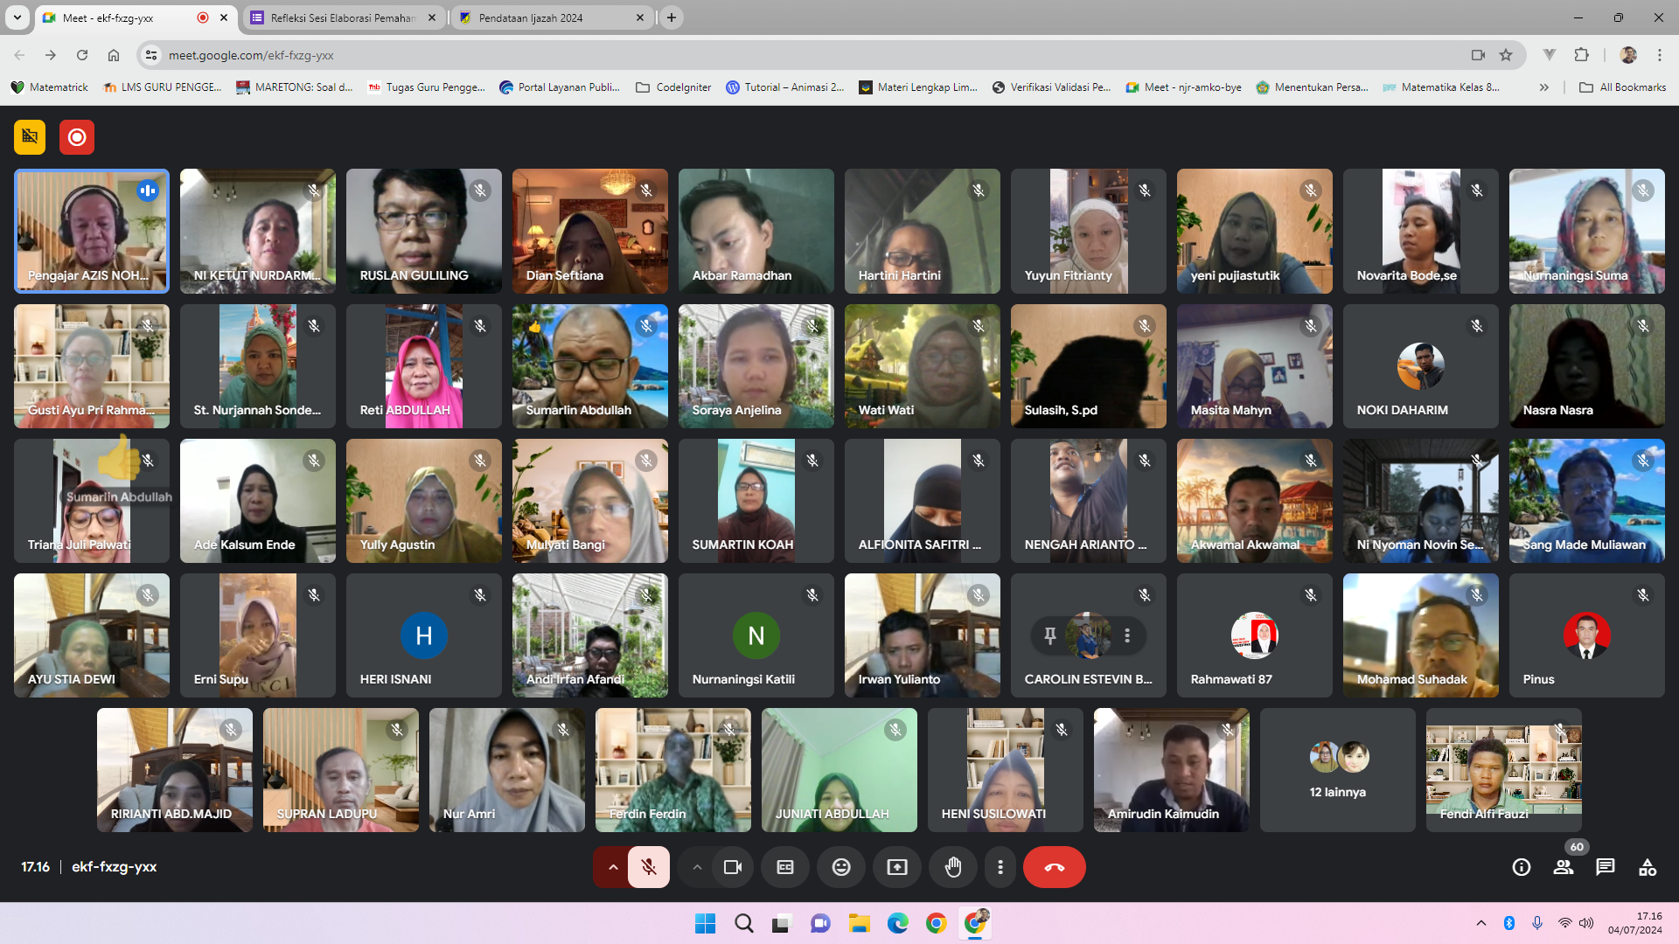Toggle the camera on or off
The width and height of the screenshot is (1679, 944).
click(x=733, y=867)
